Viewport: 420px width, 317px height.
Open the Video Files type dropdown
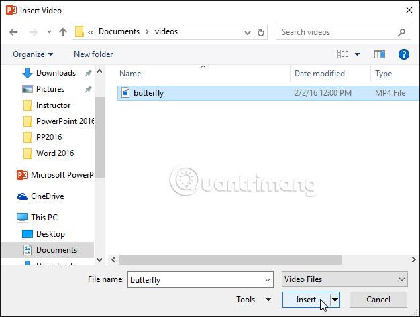(x=345, y=279)
